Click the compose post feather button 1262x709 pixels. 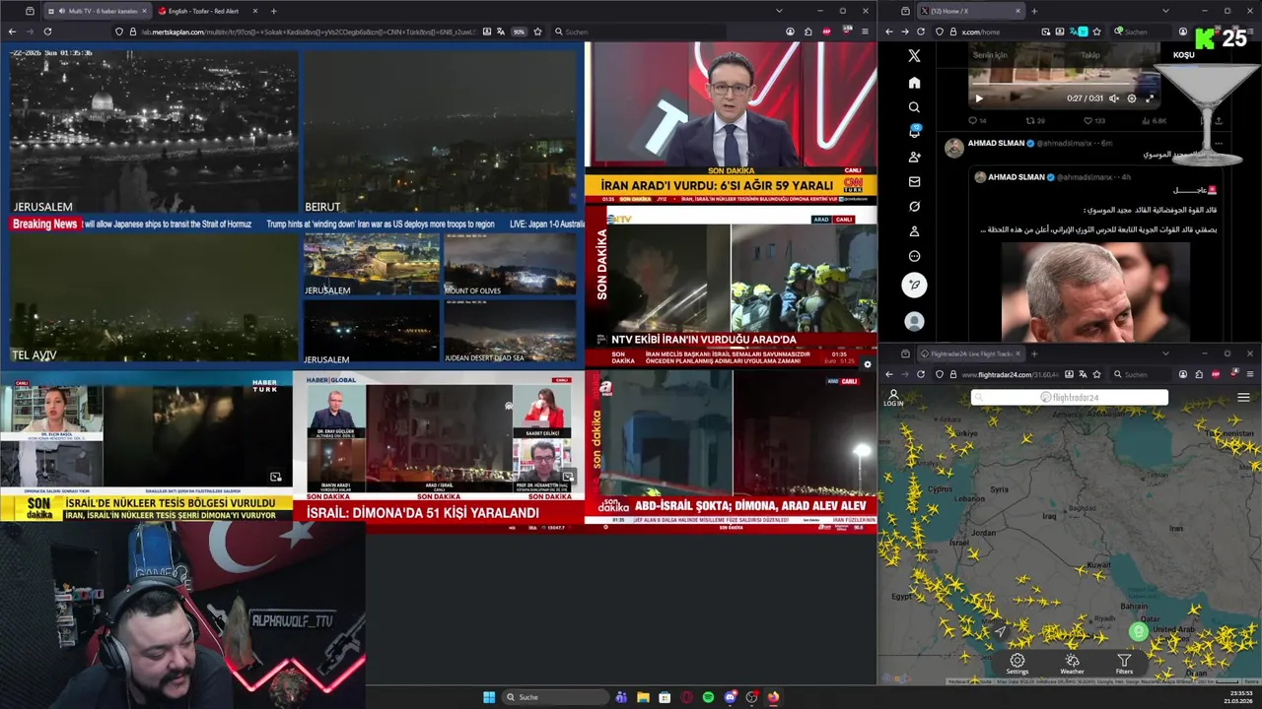[914, 285]
